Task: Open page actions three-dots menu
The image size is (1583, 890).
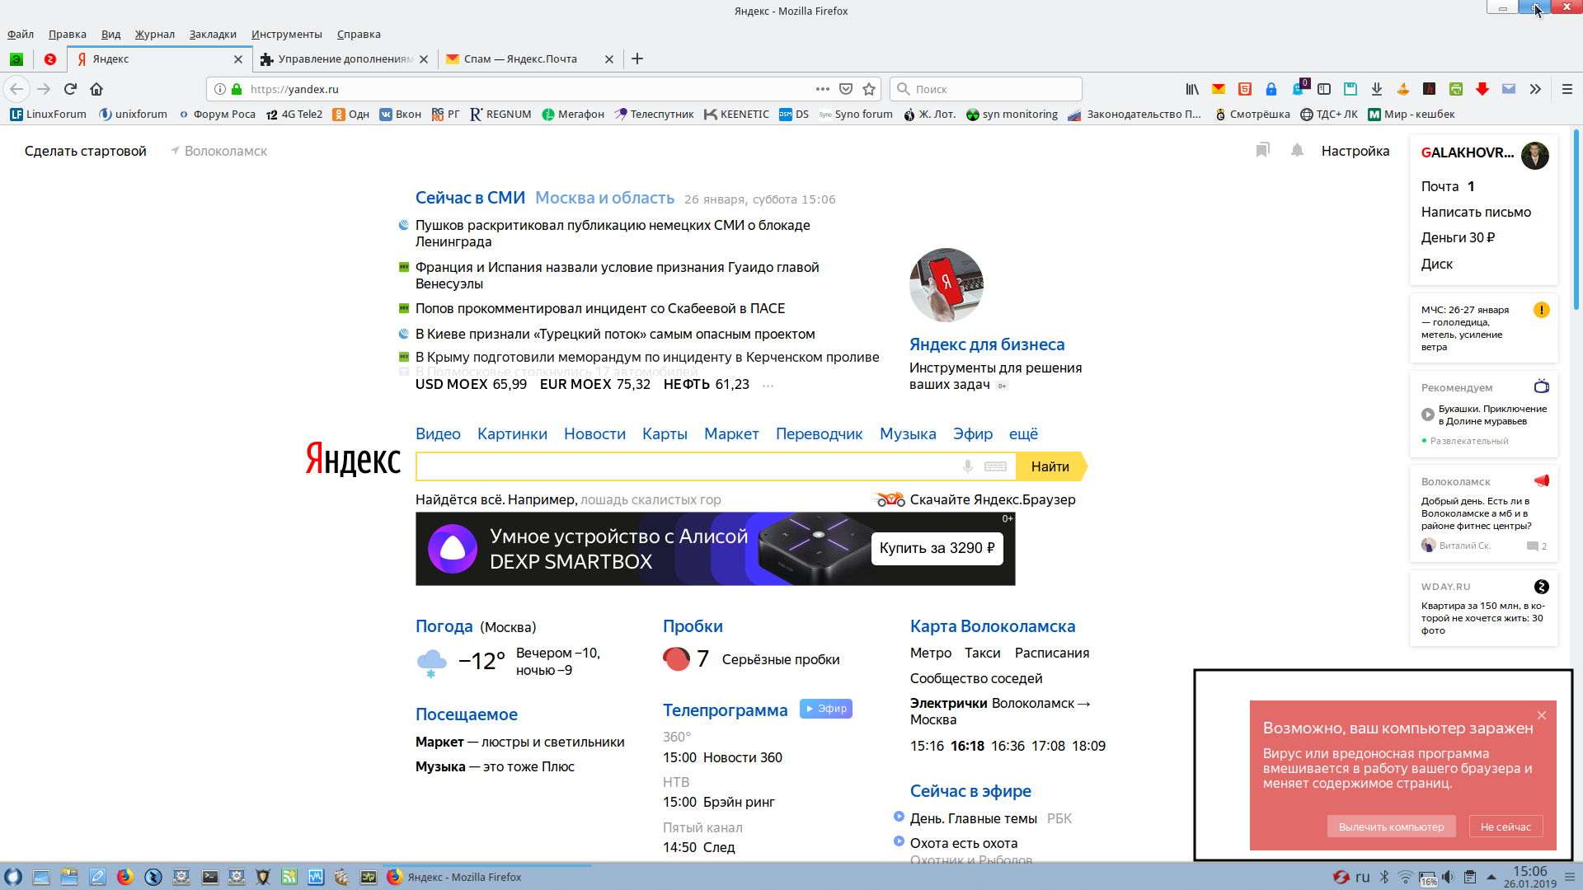Action: tap(822, 89)
